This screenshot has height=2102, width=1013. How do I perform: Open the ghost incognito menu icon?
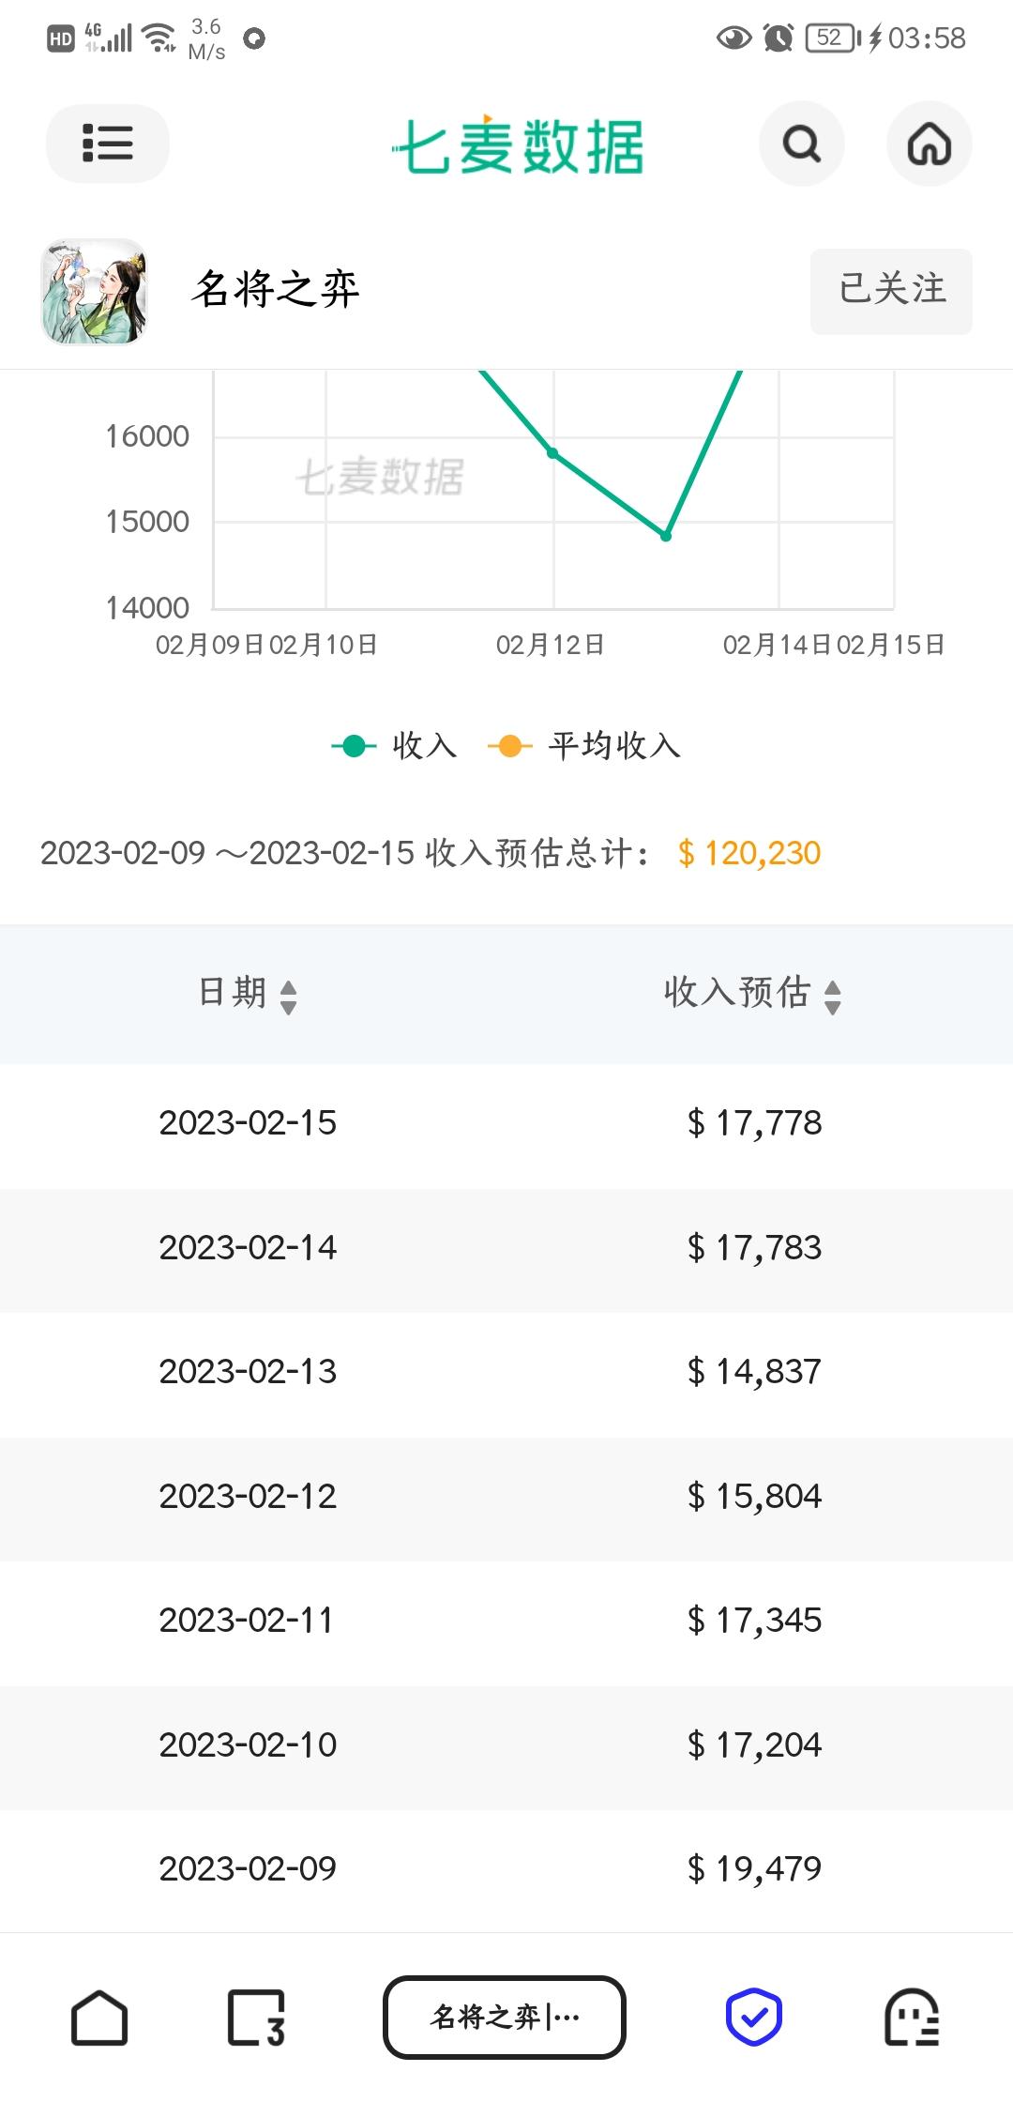[912, 2017]
